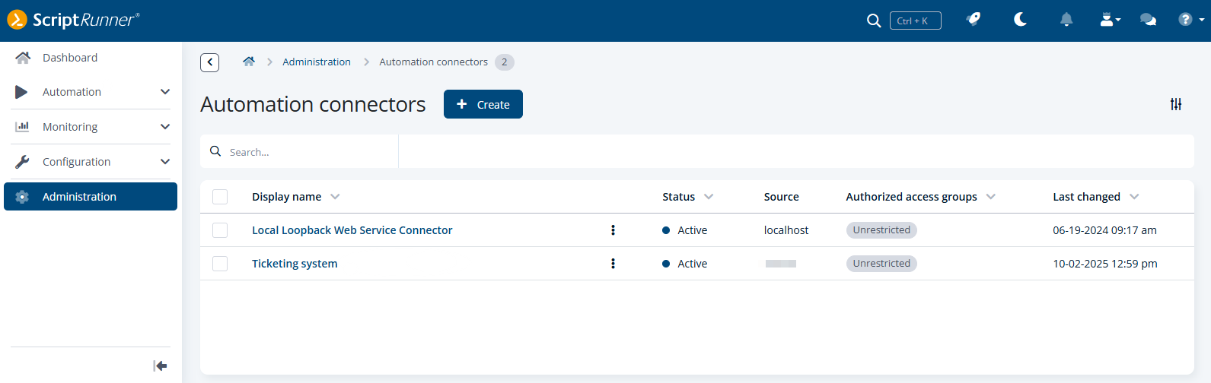Image resolution: width=1211 pixels, height=383 pixels.
Task: Go to Dashboard in sidebar
Action: pyautogui.click(x=70, y=58)
